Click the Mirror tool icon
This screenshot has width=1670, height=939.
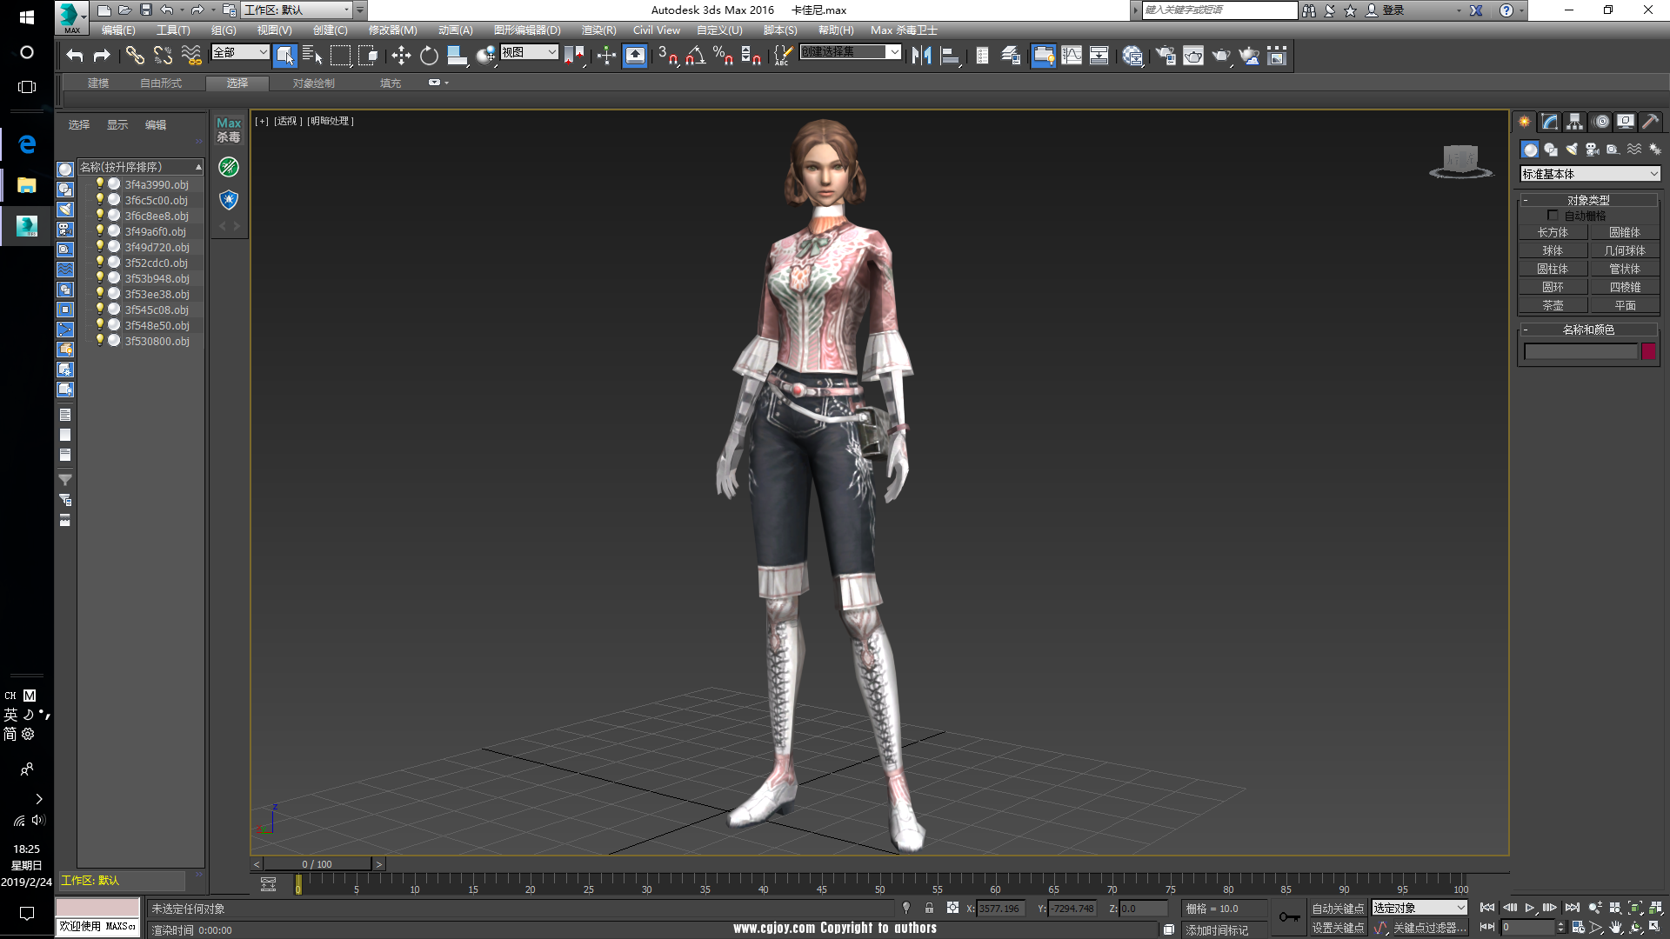(x=921, y=57)
